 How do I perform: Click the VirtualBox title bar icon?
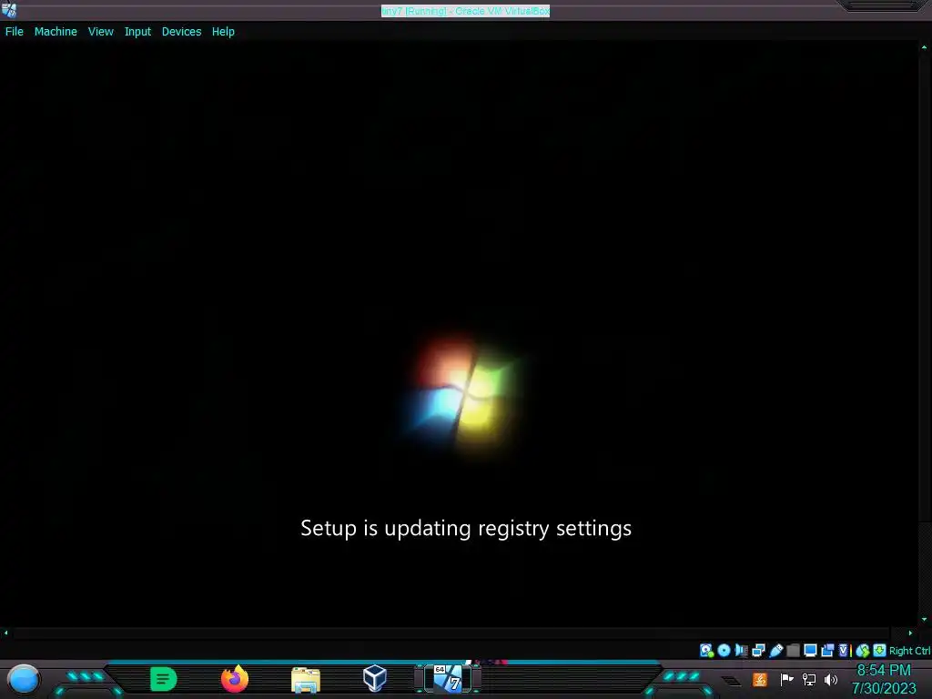click(9, 10)
